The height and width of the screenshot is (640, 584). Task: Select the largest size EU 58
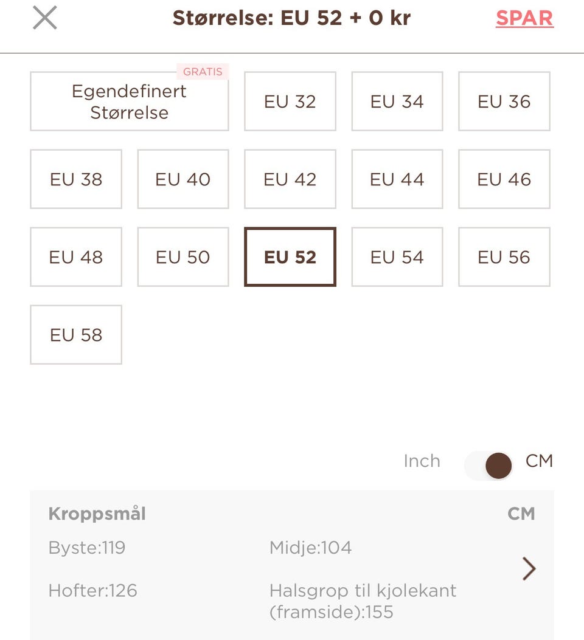[76, 335]
